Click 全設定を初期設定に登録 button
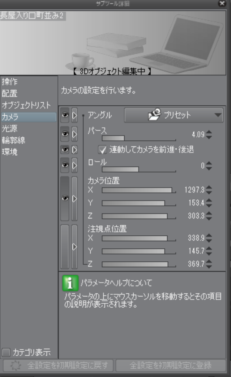 (171, 365)
